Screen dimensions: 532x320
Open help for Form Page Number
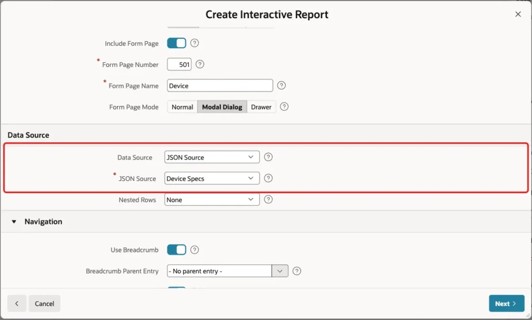point(200,64)
